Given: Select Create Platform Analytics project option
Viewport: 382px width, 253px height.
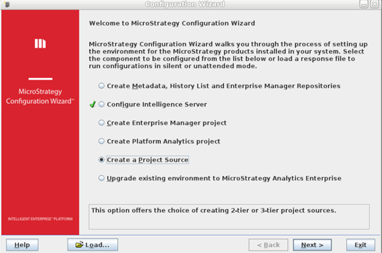Looking at the screenshot, I should click(x=101, y=141).
